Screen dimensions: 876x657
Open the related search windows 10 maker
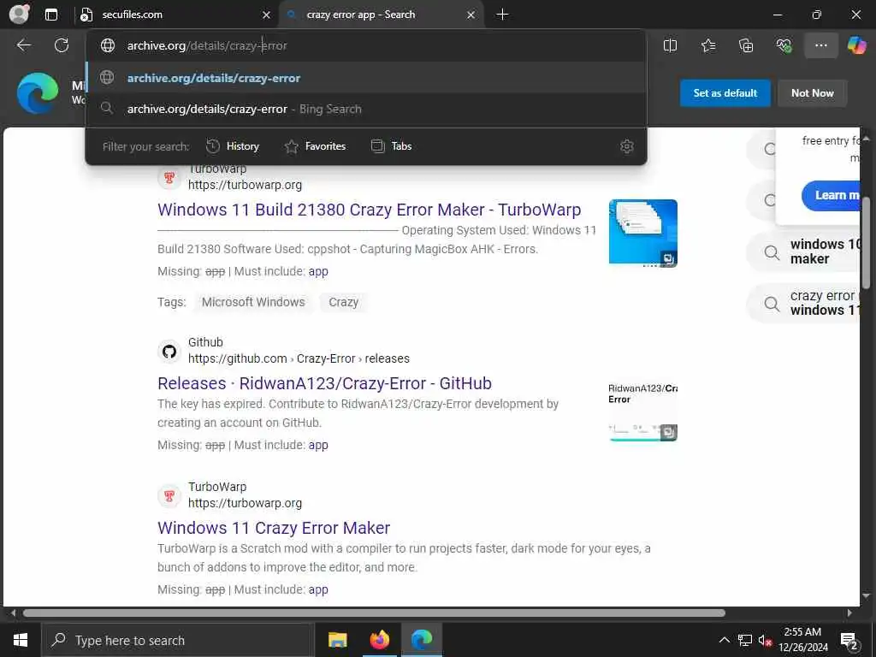[804, 252]
